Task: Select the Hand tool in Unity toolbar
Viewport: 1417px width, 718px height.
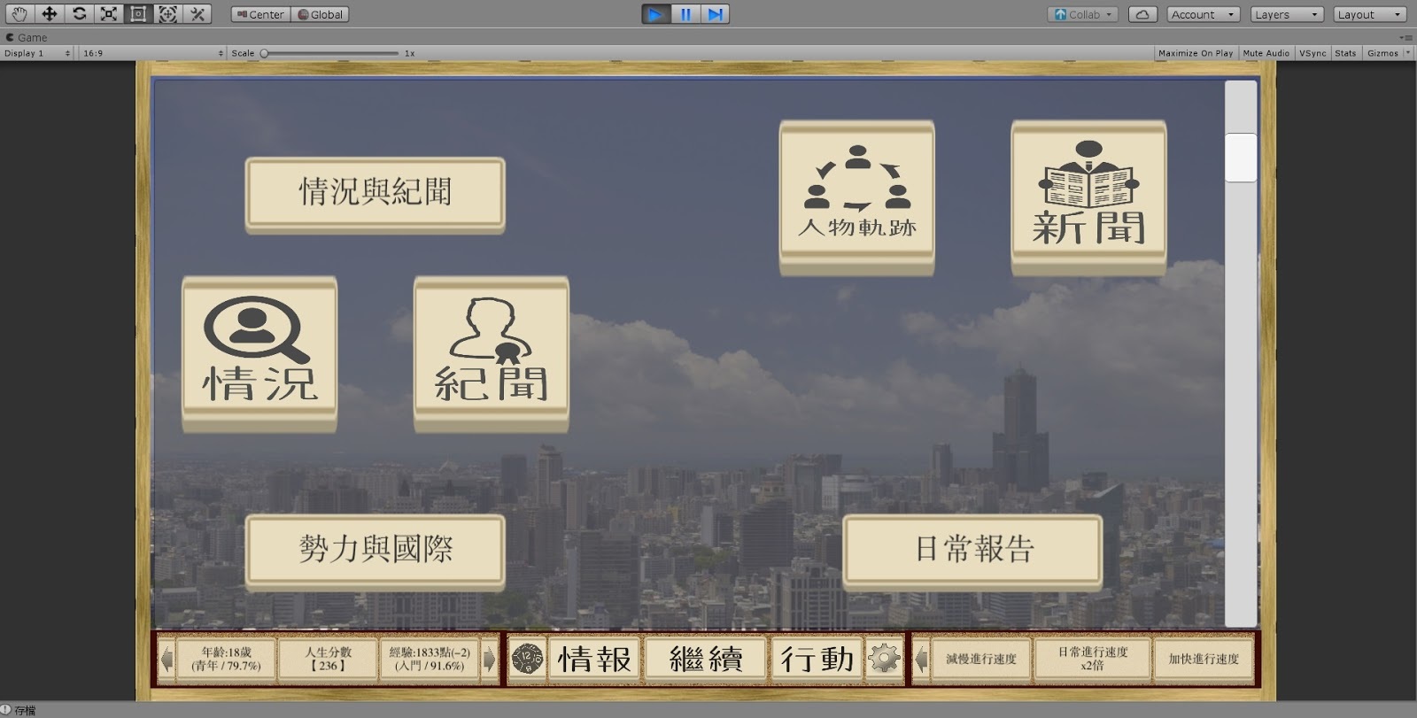Action: (19, 14)
